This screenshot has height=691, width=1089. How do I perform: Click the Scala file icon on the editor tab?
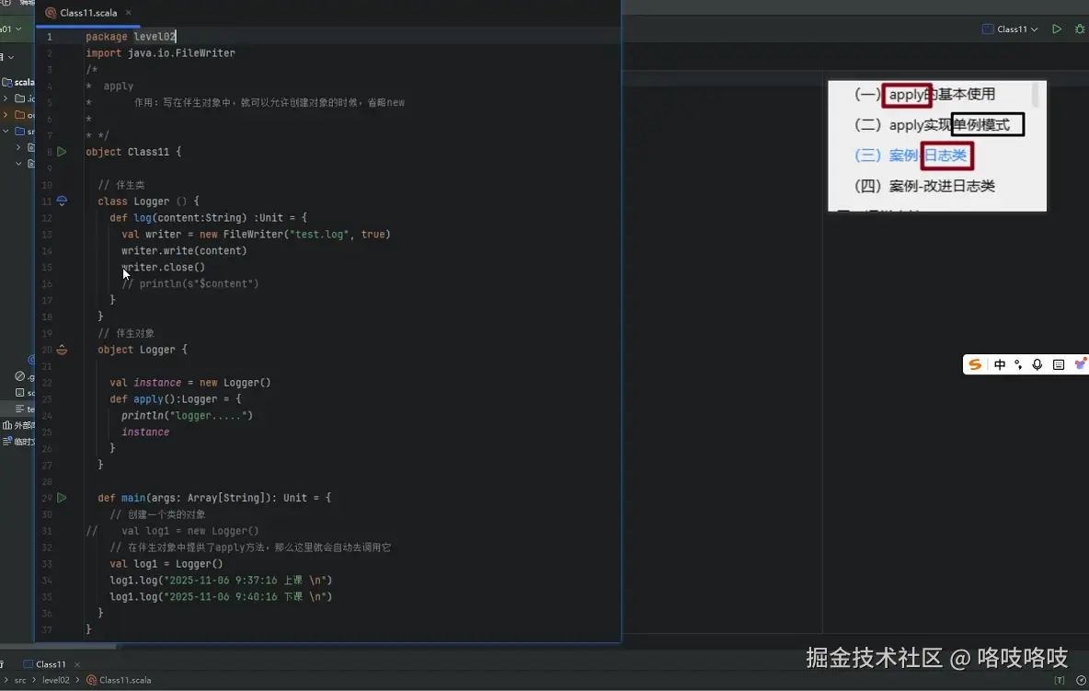pyautogui.click(x=51, y=13)
